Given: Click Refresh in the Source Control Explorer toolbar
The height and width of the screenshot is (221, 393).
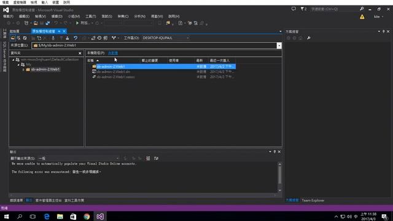Looking at the screenshot, I should point(25,38).
